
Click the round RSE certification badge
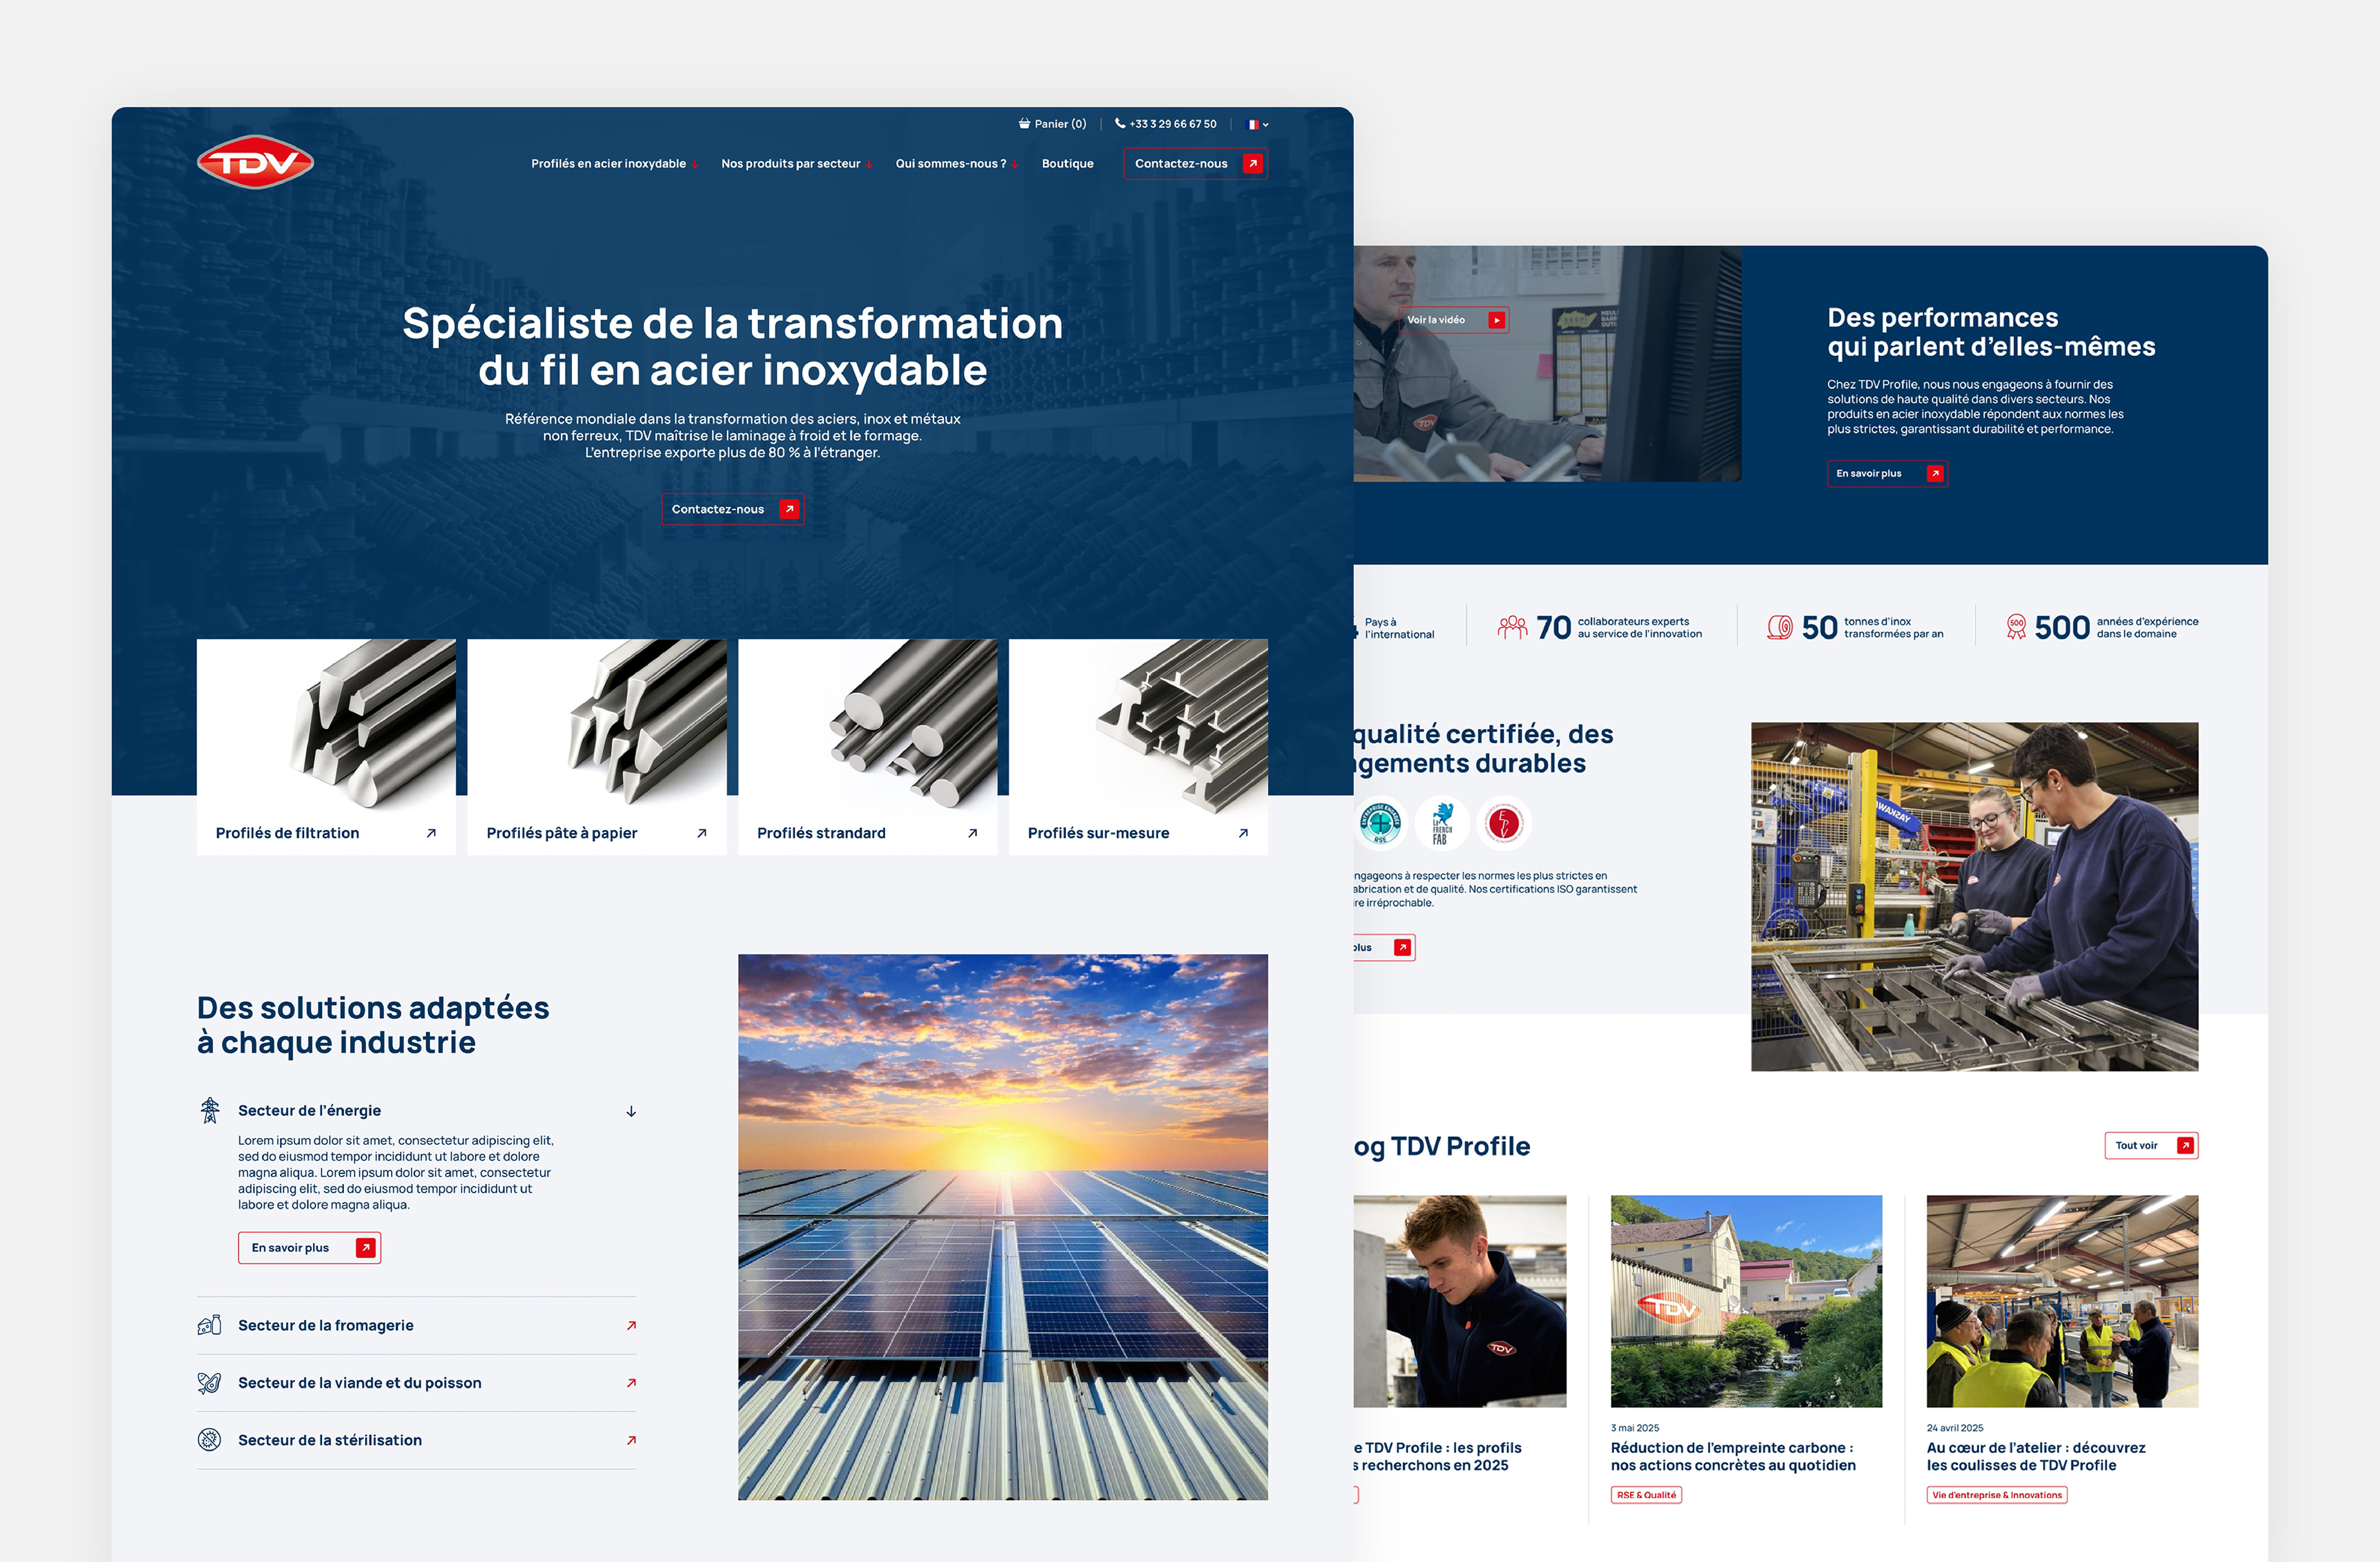[x=1380, y=823]
